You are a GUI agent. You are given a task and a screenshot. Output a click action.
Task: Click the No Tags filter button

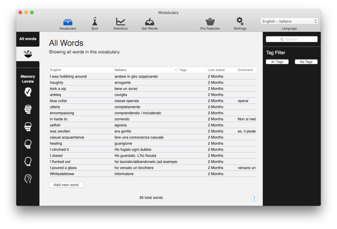pyautogui.click(x=306, y=62)
